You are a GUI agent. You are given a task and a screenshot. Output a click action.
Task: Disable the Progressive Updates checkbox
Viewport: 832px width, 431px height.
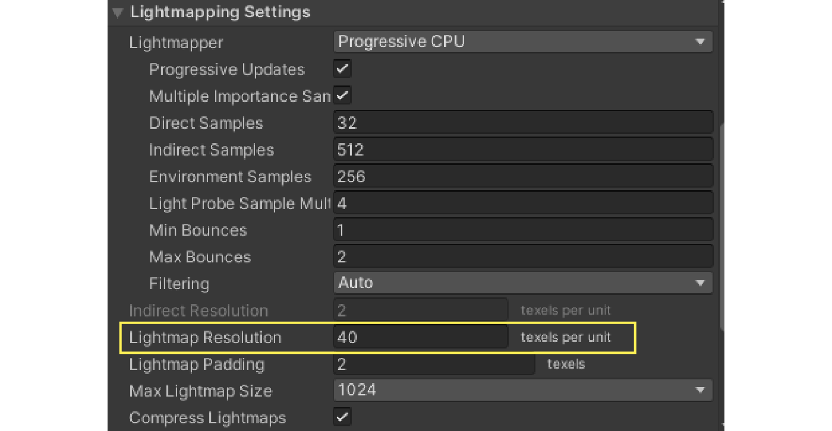tap(342, 69)
